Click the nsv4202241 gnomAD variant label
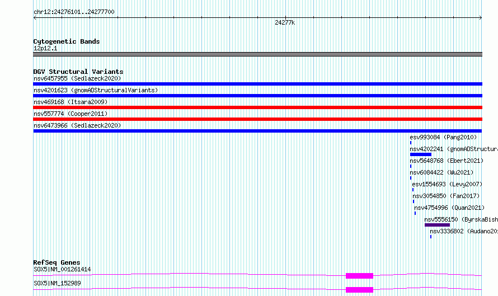Viewport: 498px width, 296px height. coord(454,149)
